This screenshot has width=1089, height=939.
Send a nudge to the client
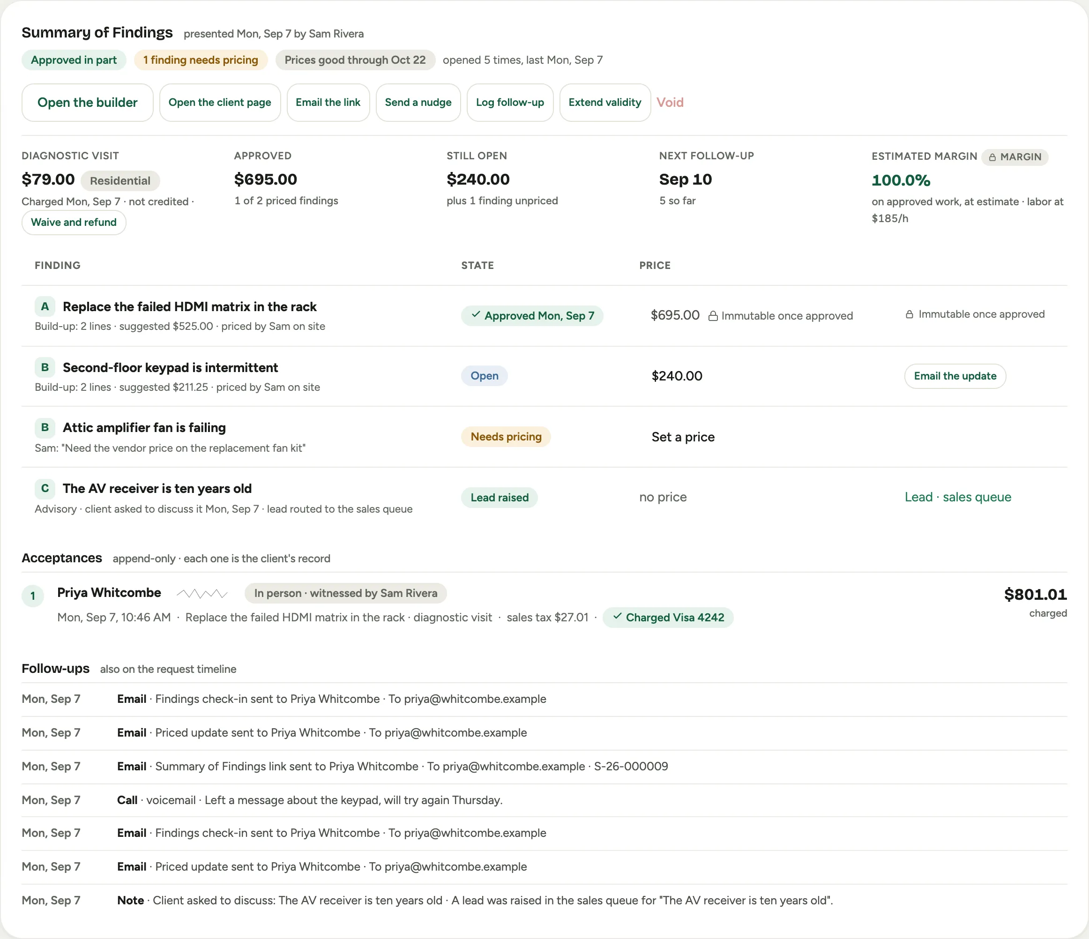tap(418, 103)
